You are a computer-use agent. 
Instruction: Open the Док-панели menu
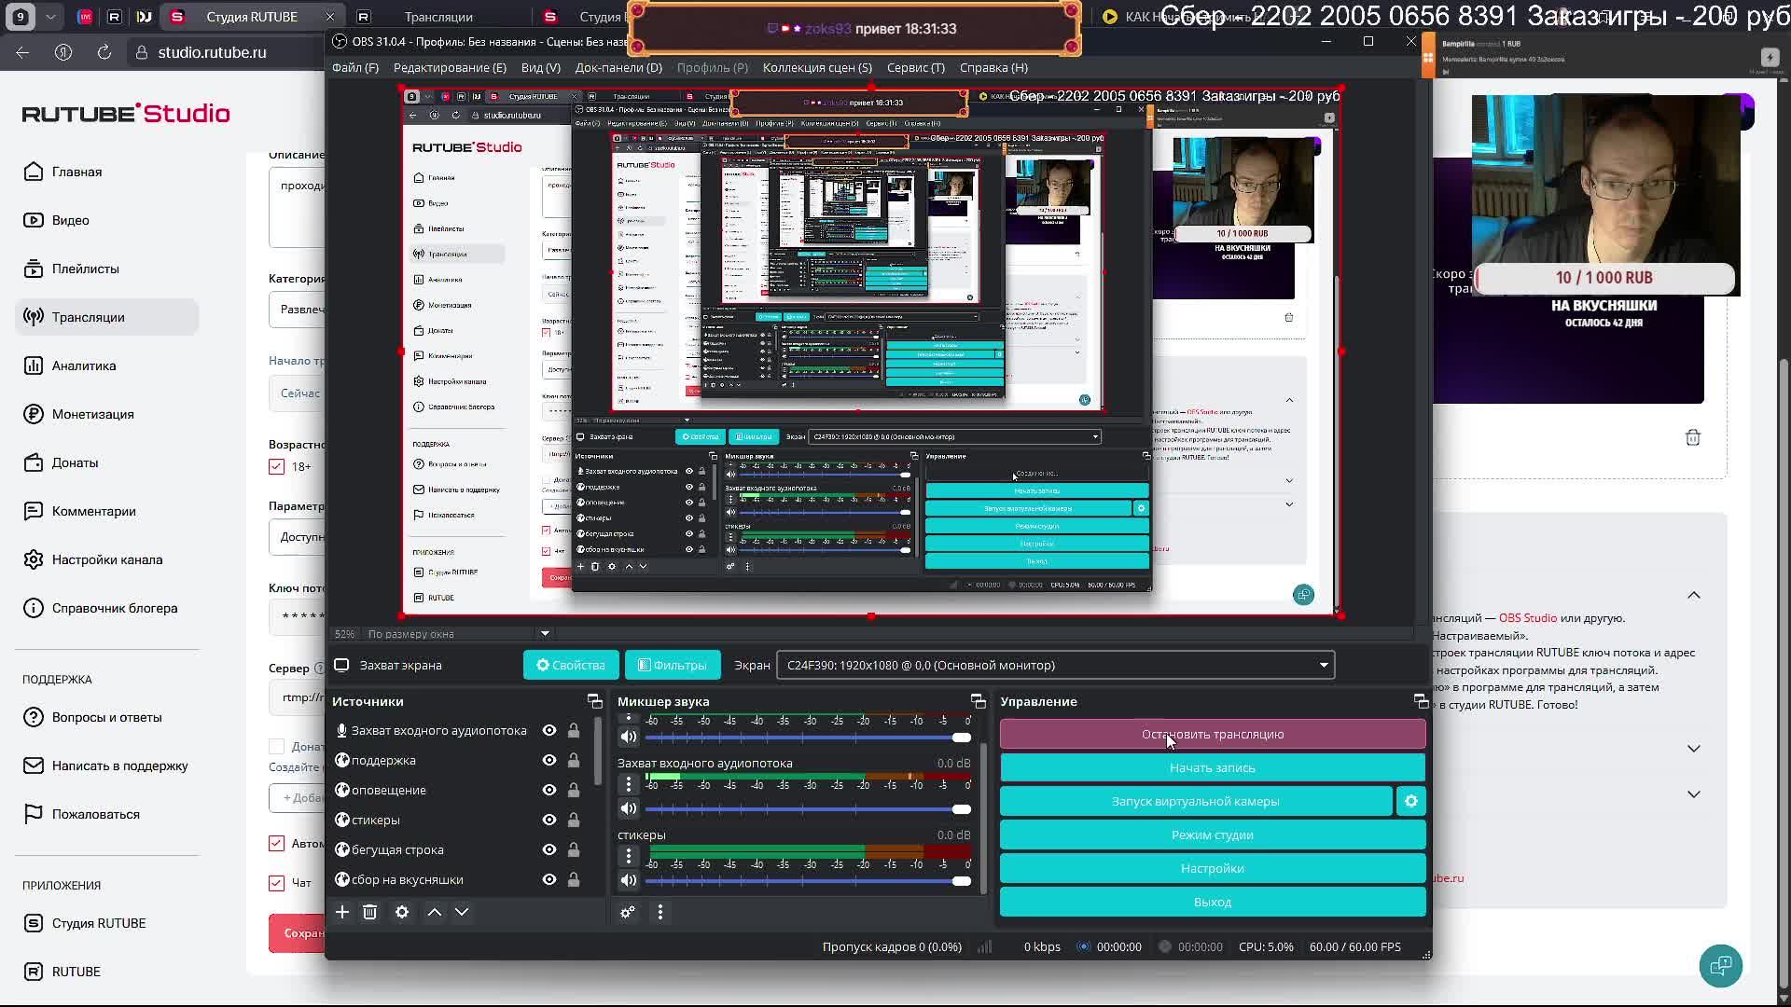(618, 67)
